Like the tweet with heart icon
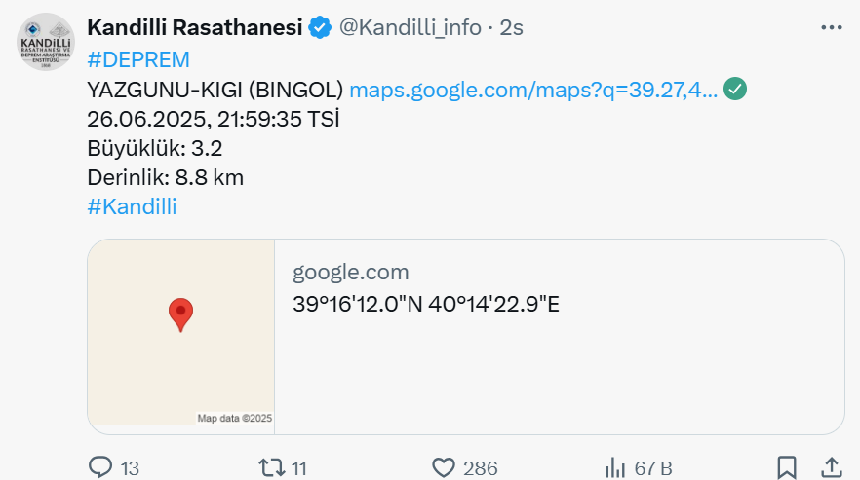Viewport: 860px width, 480px height. click(444, 468)
